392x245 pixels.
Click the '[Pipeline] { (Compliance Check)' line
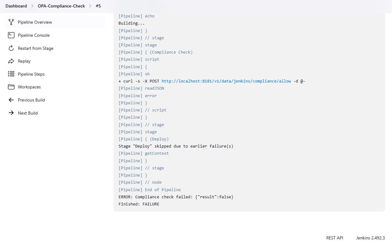coord(156,52)
